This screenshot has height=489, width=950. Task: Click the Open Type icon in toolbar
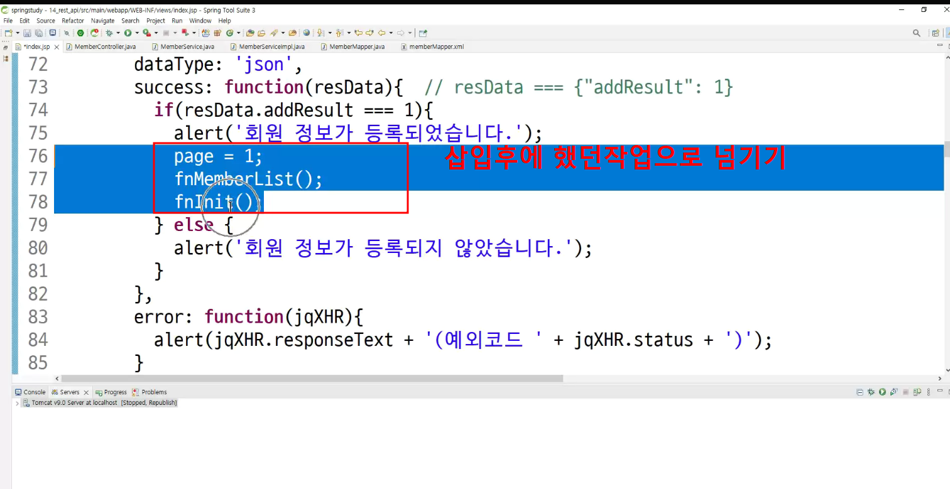(249, 33)
